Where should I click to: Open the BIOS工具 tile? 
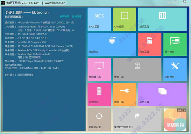coord(99,19)
